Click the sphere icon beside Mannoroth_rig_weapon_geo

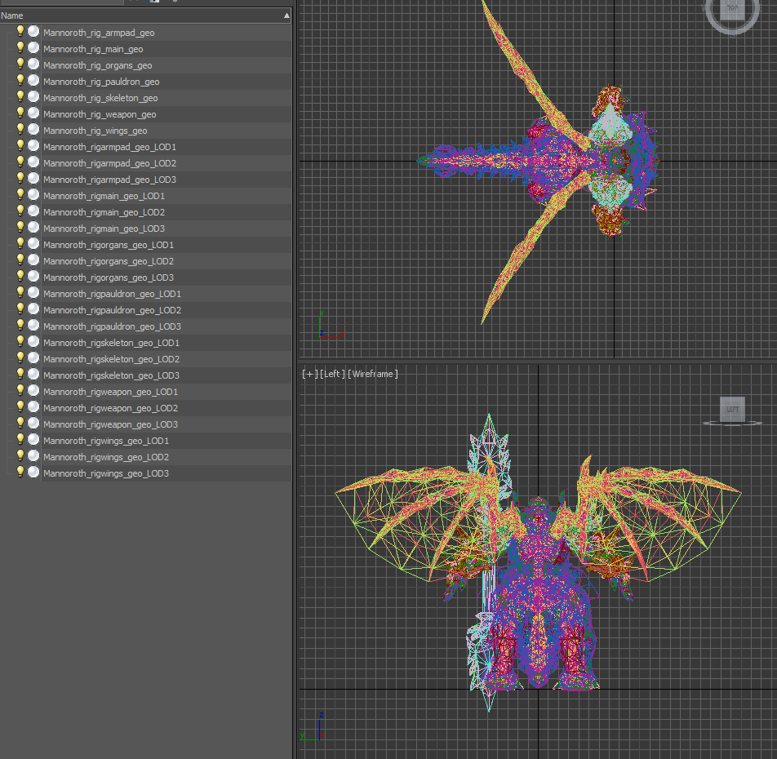pyautogui.click(x=33, y=113)
